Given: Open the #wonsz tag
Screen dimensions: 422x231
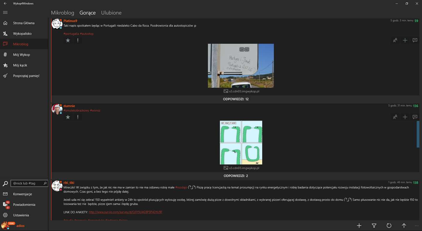Looking at the screenshot, I should tap(95, 111).
